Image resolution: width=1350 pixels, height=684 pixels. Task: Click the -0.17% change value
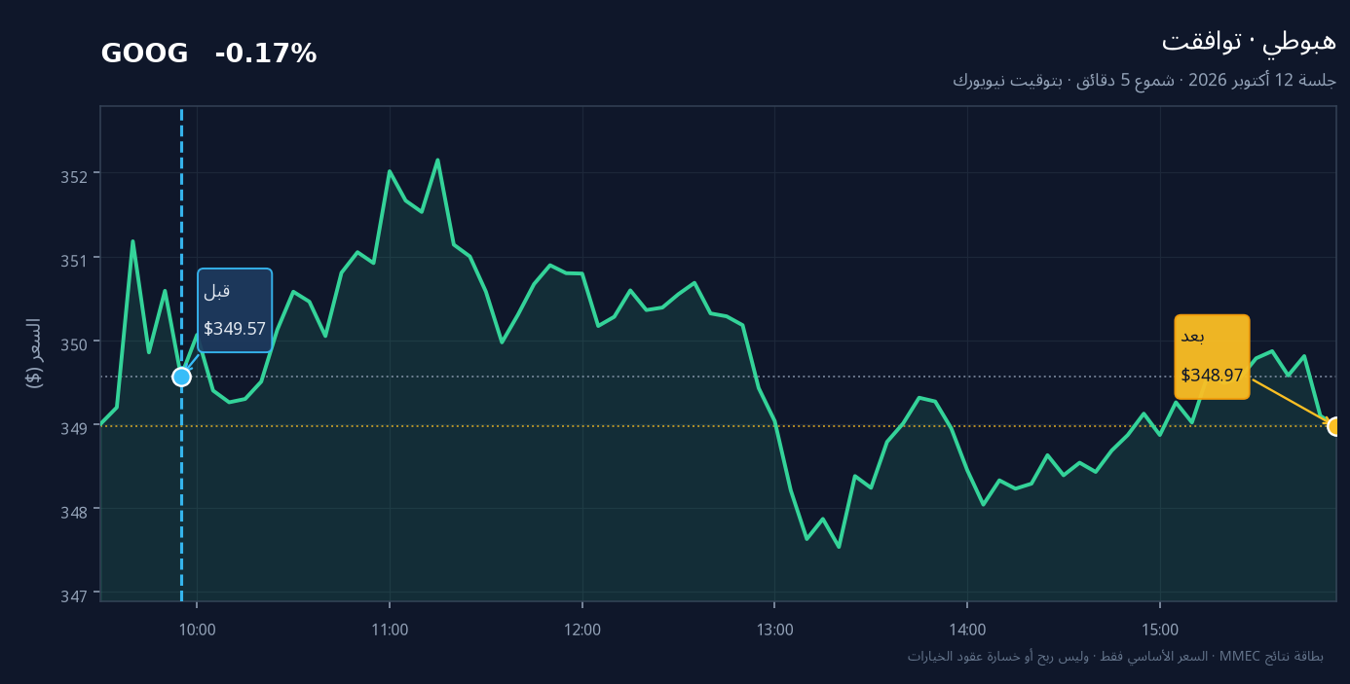click(x=266, y=54)
